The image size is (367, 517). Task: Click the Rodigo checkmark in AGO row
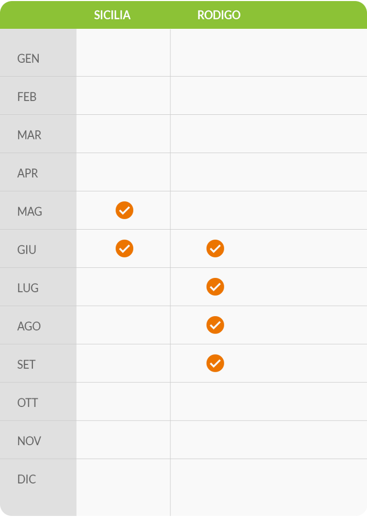(215, 325)
